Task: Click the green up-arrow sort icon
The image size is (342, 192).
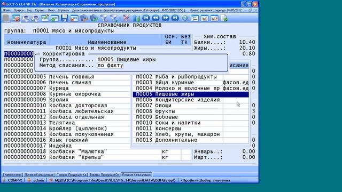Action: 136,18
